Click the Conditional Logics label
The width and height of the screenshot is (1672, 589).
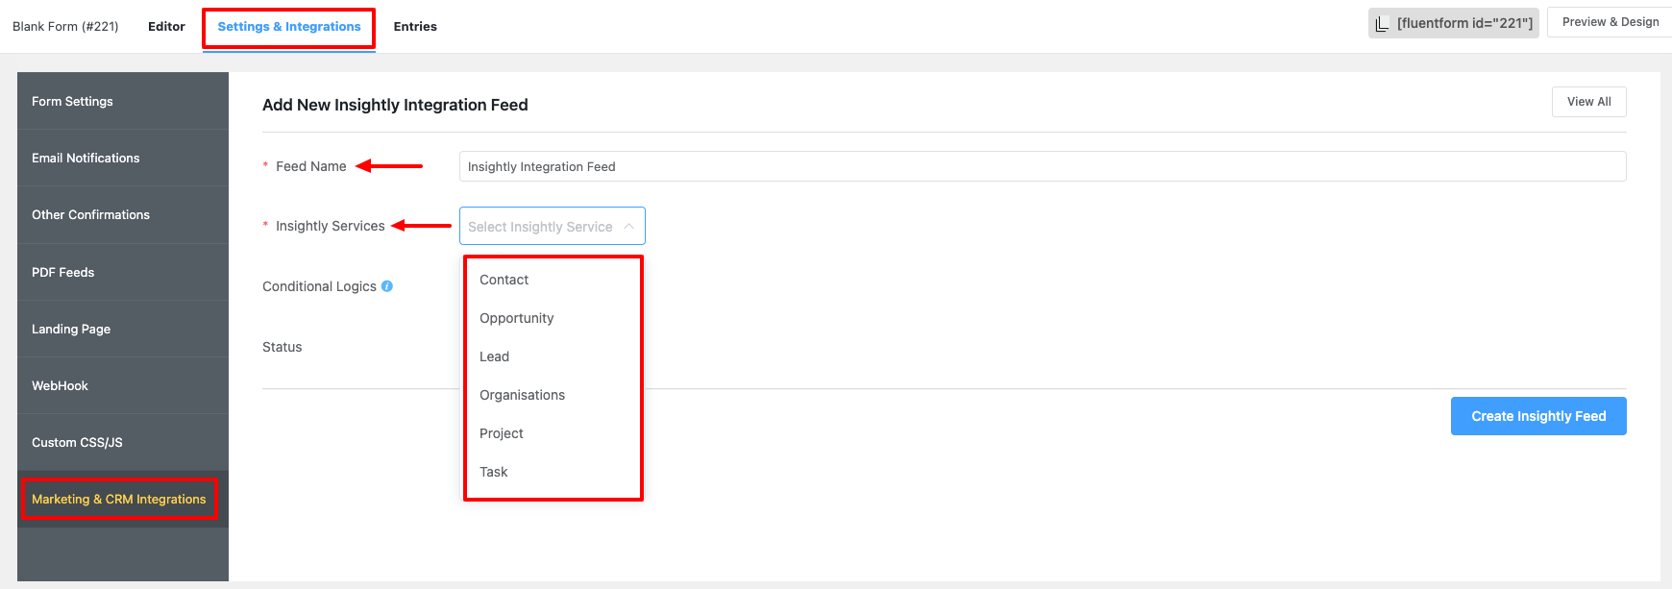click(319, 286)
